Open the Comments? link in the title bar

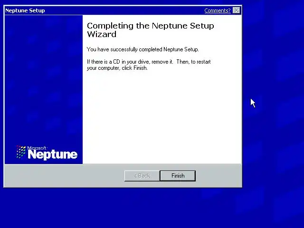click(218, 10)
